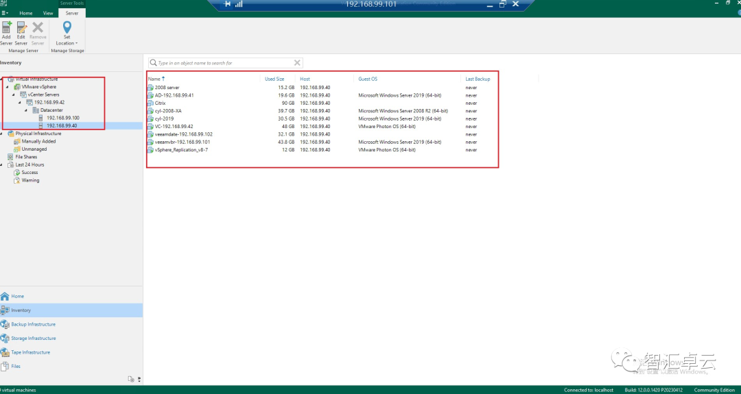Image resolution: width=741 pixels, height=394 pixels.
Task: Click the connection signal strength icon
Action: tap(239, 4)
